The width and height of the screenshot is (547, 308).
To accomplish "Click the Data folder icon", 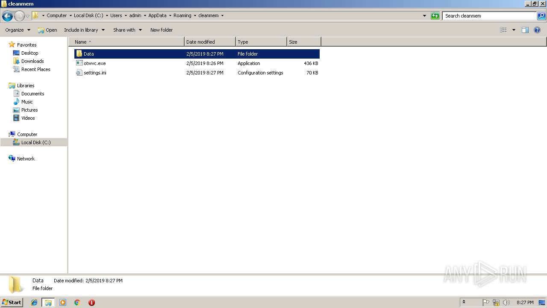I will [79, 54].
